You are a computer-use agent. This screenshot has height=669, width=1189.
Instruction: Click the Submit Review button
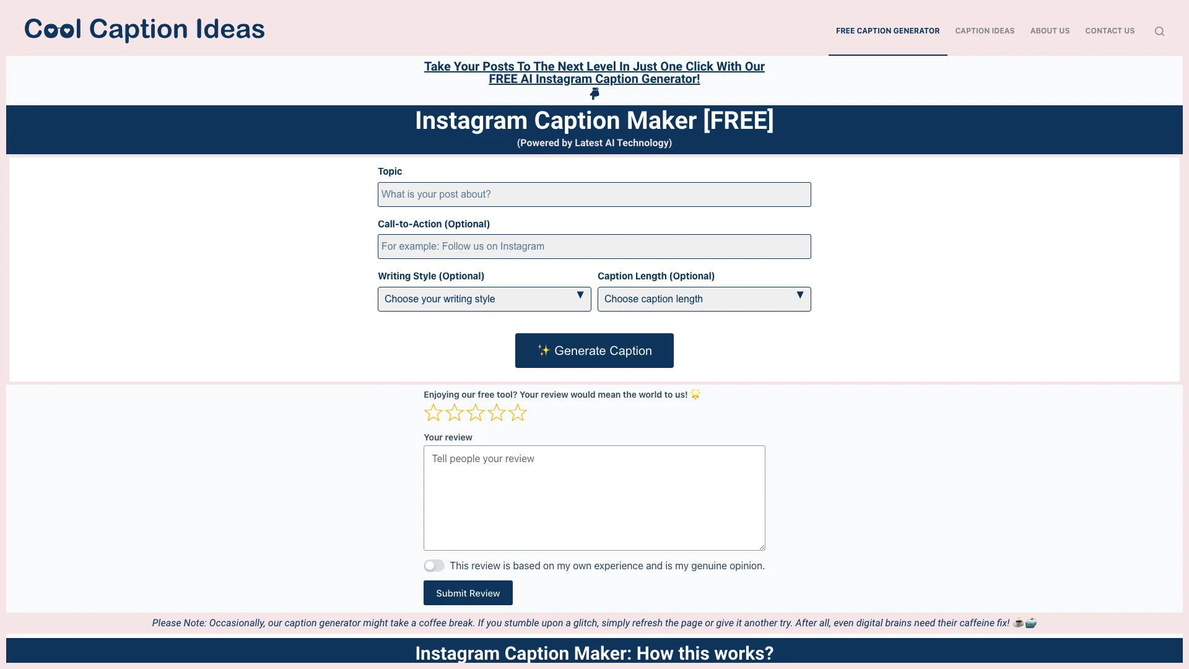click(x=468, y=593)
